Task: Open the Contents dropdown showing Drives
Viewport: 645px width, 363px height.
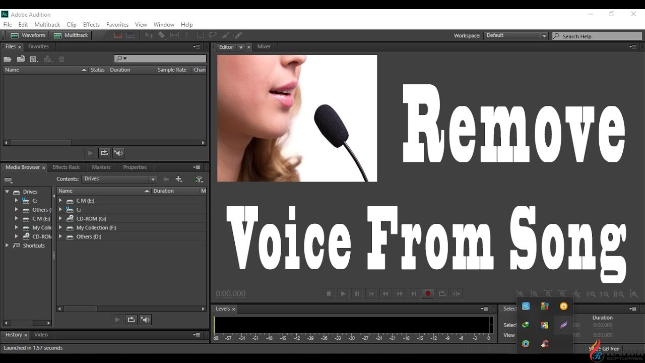Action: click(119, 179)
